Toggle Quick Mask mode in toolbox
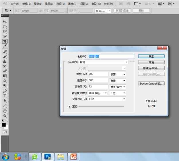179x161 pixels. 5,131
